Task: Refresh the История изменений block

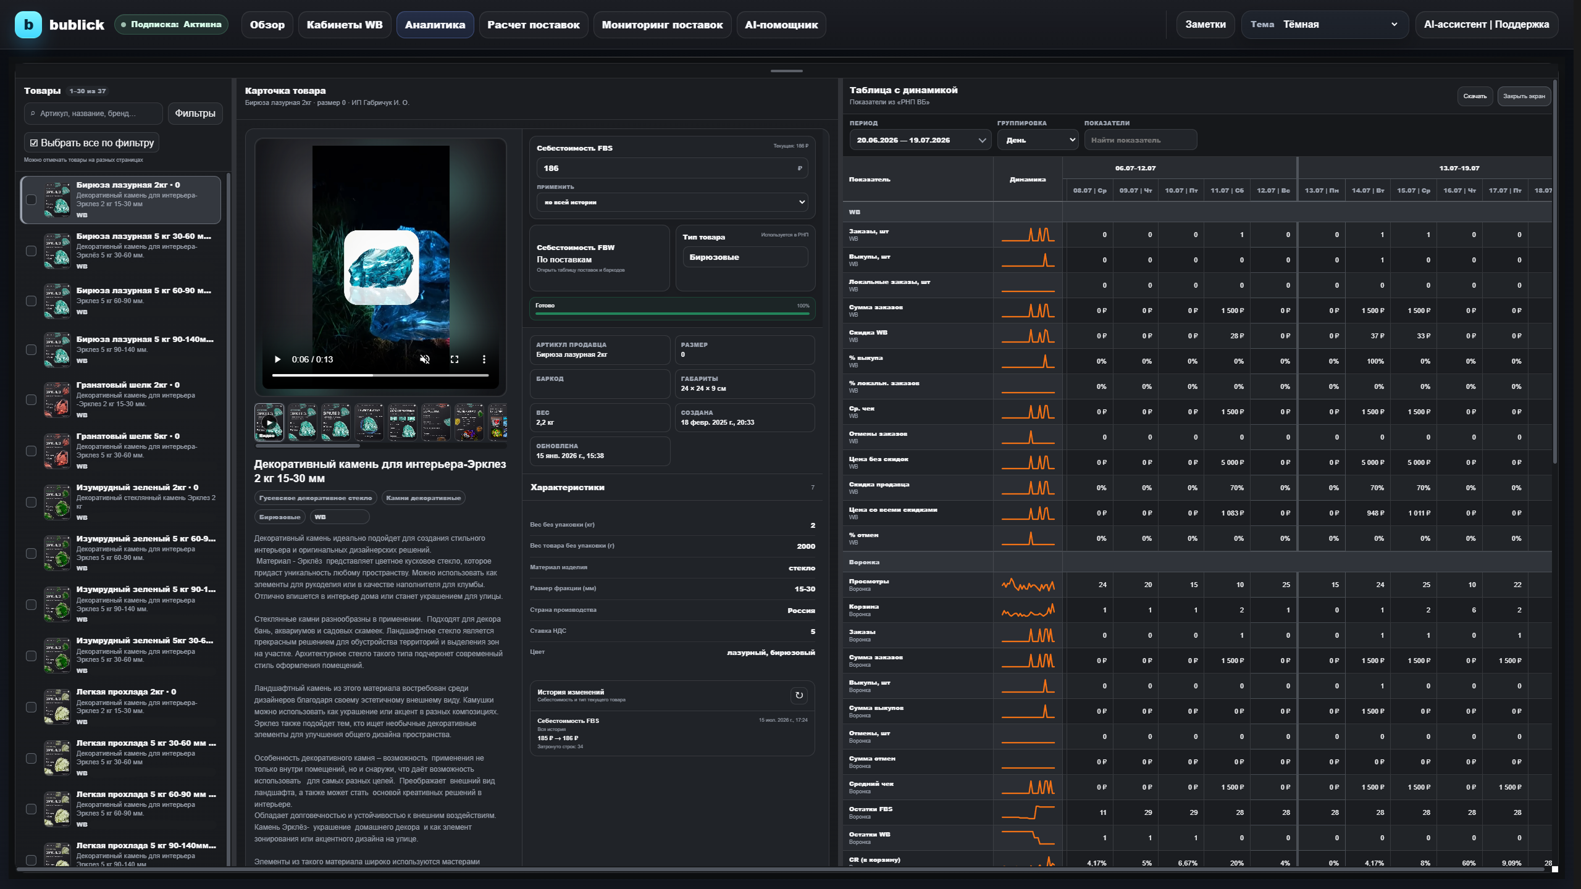Action: tap(799, 695)
